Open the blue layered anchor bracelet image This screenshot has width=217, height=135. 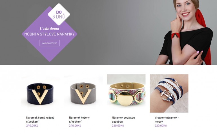pyautogui.click(x=169, y=94)
